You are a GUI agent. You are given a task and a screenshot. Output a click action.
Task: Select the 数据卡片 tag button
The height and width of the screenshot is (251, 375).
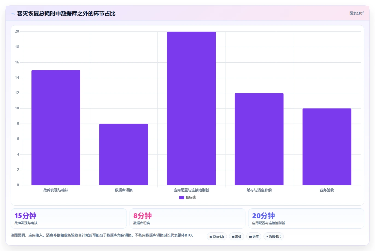(x=274, y=237)
